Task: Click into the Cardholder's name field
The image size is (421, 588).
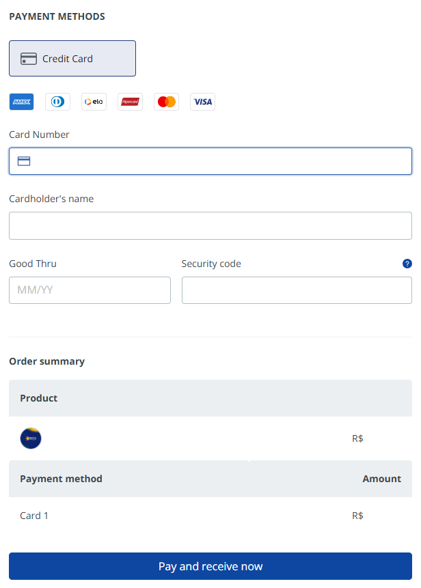Action: (x=210, y=225)
